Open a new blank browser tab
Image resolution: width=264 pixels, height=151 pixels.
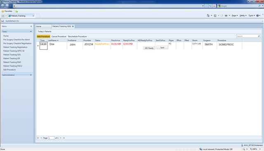pyautogui.click(x=38, y=16)
